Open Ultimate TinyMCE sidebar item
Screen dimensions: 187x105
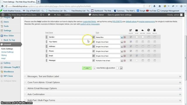pos(12,67)
